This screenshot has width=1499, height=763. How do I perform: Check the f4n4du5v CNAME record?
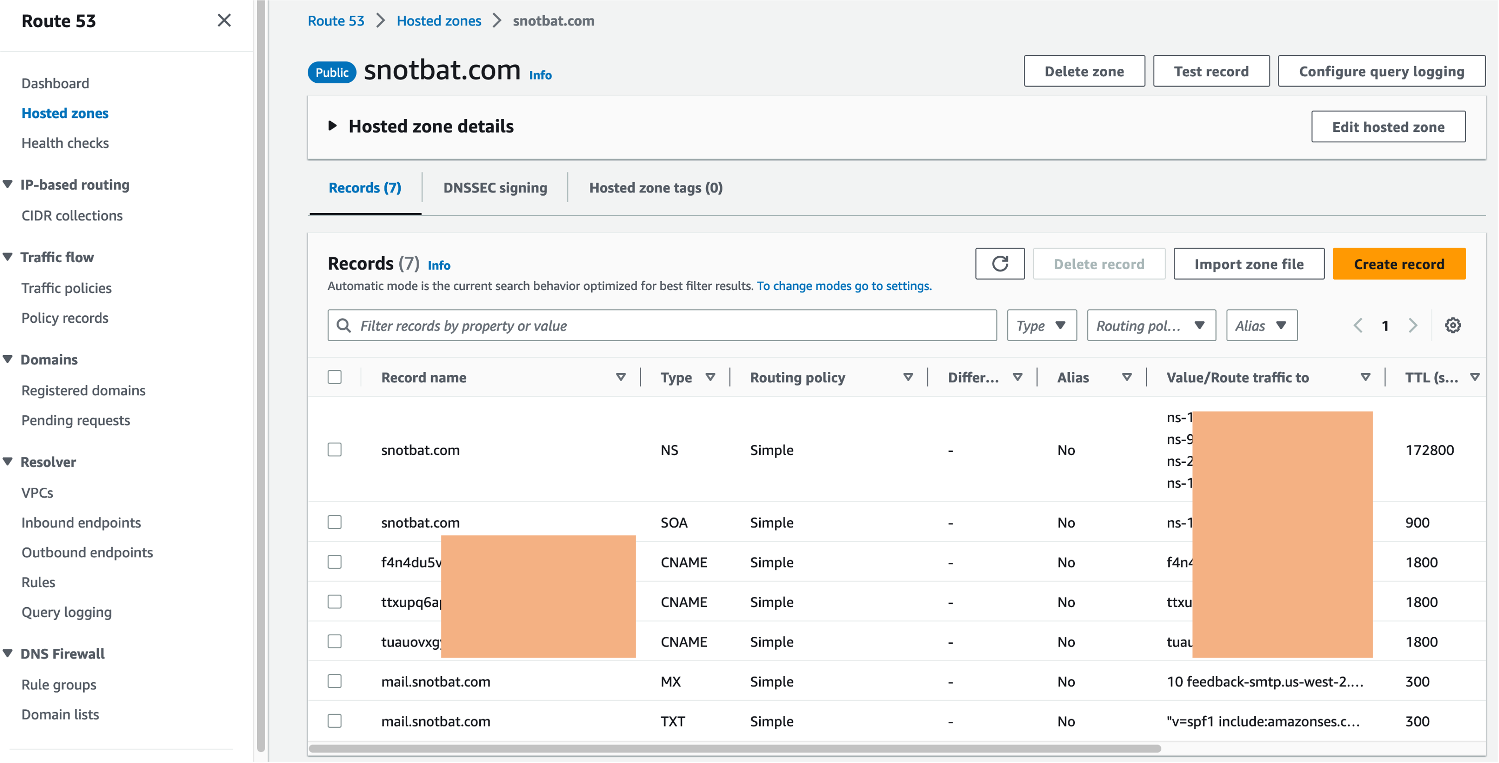click(x=334, y=562)
